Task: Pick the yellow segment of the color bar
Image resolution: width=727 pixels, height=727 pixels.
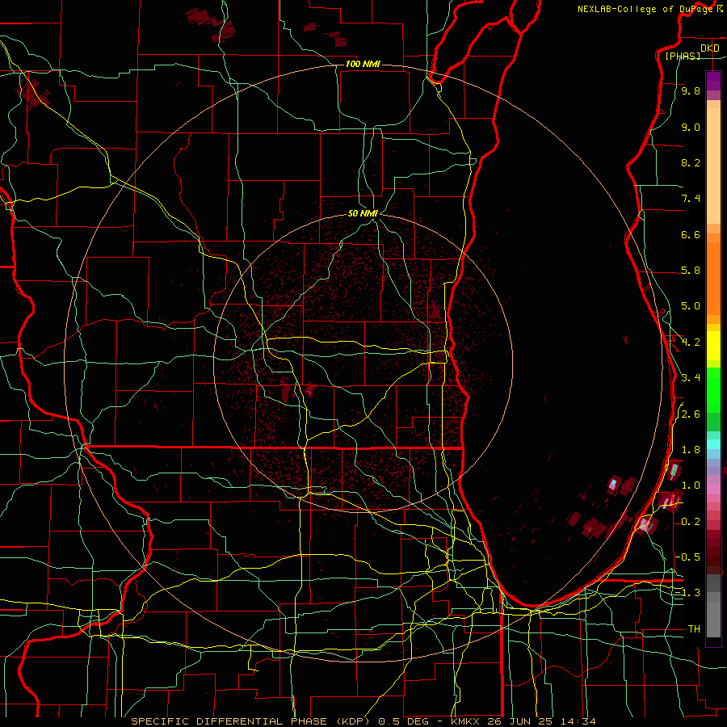Action: [x=713, y=346]
